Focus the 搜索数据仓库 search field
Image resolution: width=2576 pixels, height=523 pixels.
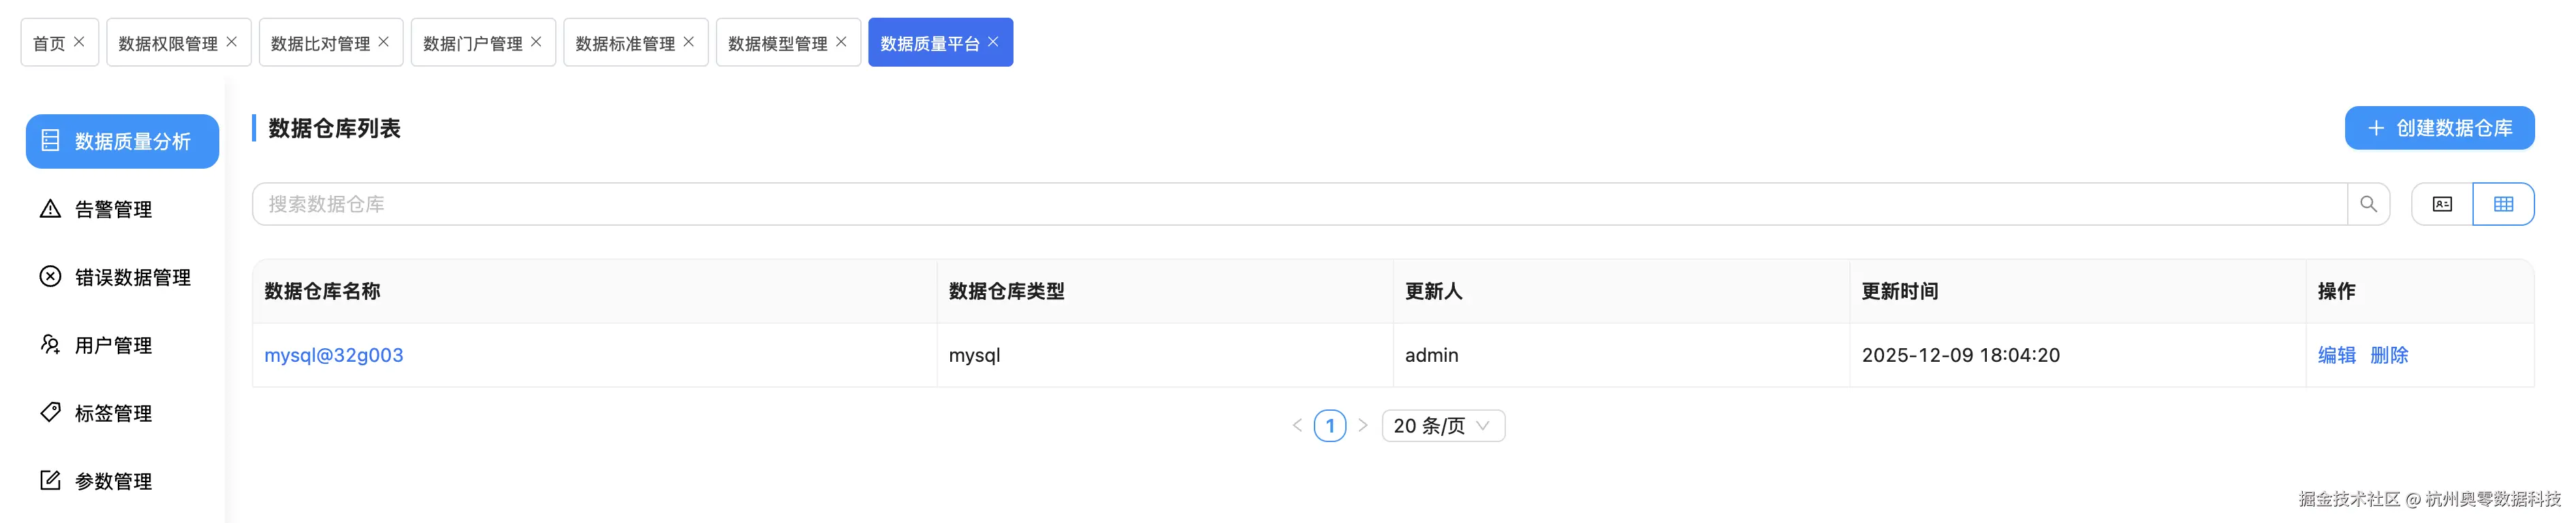[1300, 205]
